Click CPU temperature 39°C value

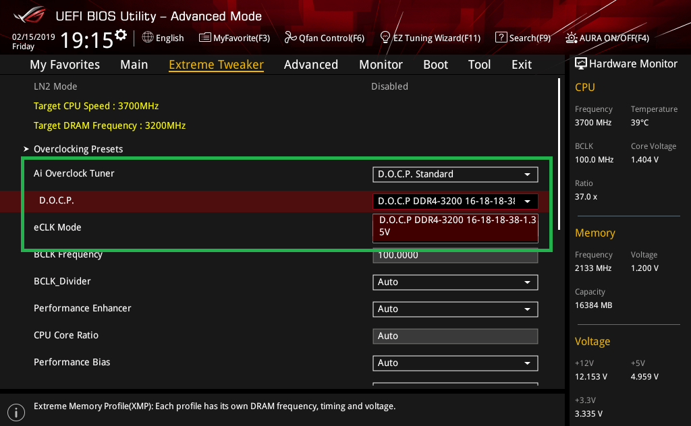[640, 123]
